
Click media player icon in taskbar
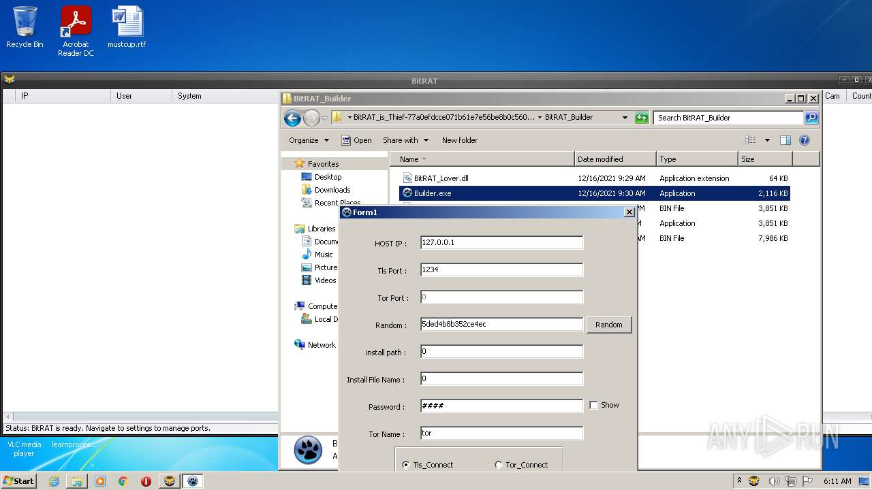[100, 481]
